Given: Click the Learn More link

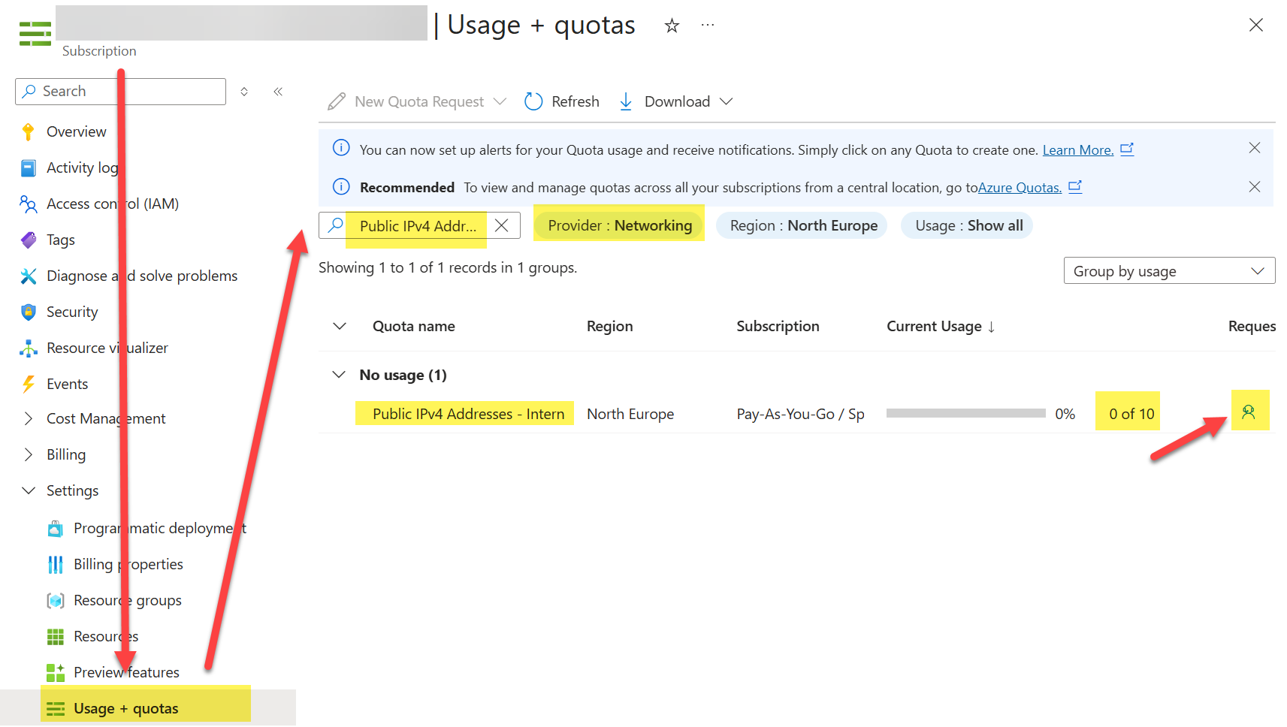Looking at the screenshot, I should coord(1077,150).
